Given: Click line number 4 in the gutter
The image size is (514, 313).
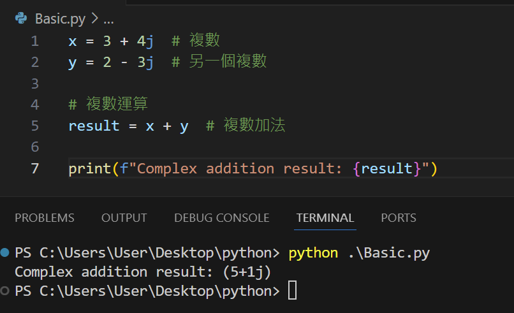Looking at the screenshot, I should coord(34,105).
